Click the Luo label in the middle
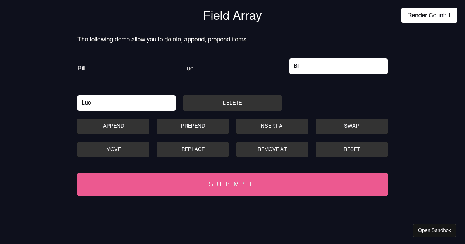Screen dimensions: 465x244 pyautogui.click(x=188, y=68)
